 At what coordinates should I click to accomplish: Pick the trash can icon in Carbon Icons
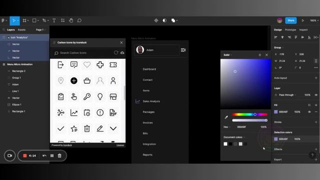coord(87,128)
